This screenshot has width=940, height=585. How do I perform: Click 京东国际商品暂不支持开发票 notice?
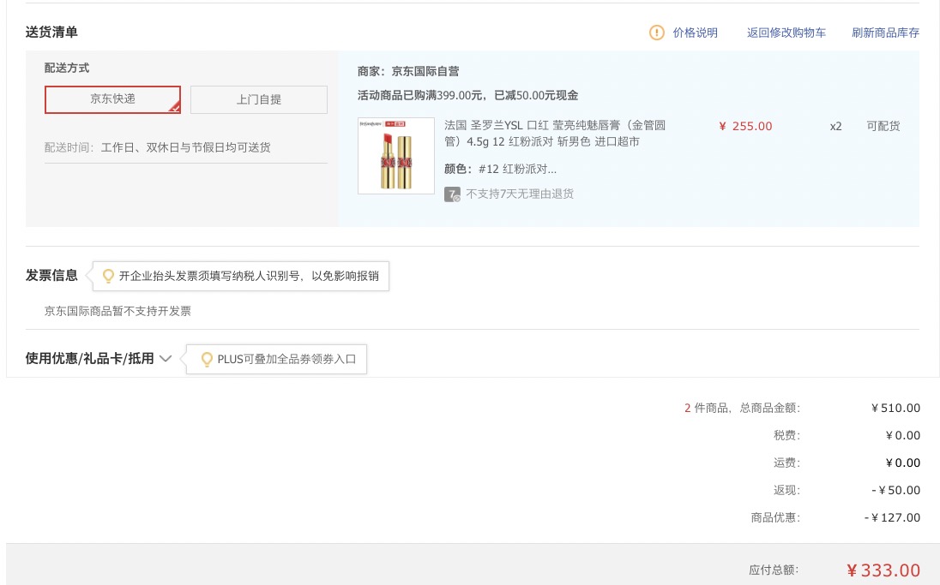coord(117,312)
